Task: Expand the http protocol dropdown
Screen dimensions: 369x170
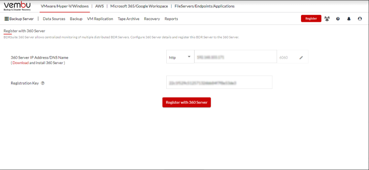Action: point(180,56)
